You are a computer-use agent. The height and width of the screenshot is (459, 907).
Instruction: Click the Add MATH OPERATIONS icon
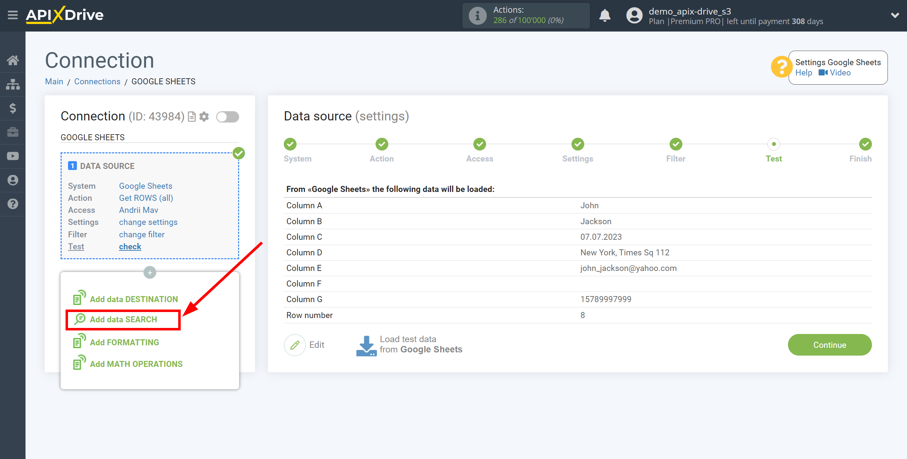tap(79, 362)
